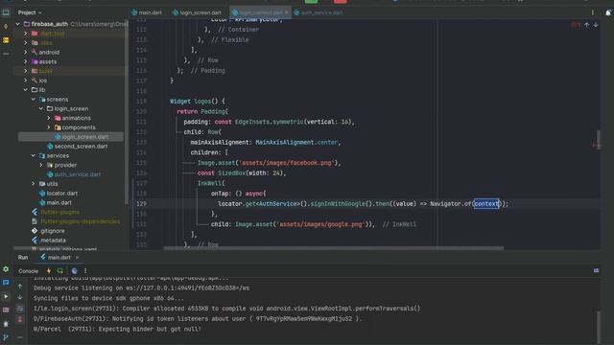Open .metadata file in tree

pyautogui.click(x=53, y=241)
